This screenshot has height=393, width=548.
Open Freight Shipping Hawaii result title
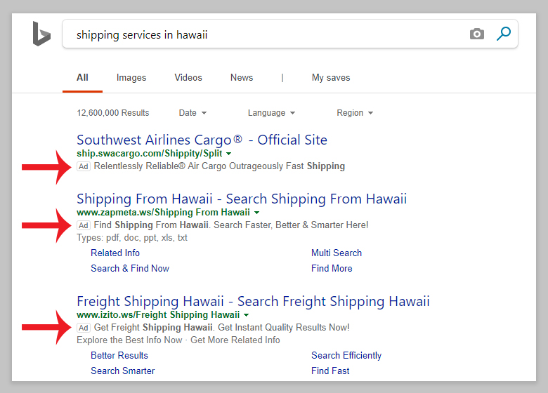tap(253, 301)
